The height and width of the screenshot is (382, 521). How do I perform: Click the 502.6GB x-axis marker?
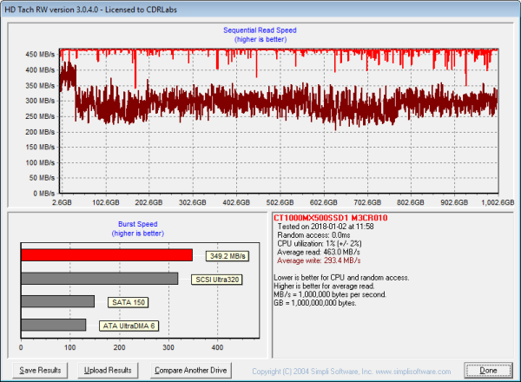(280, 201)
